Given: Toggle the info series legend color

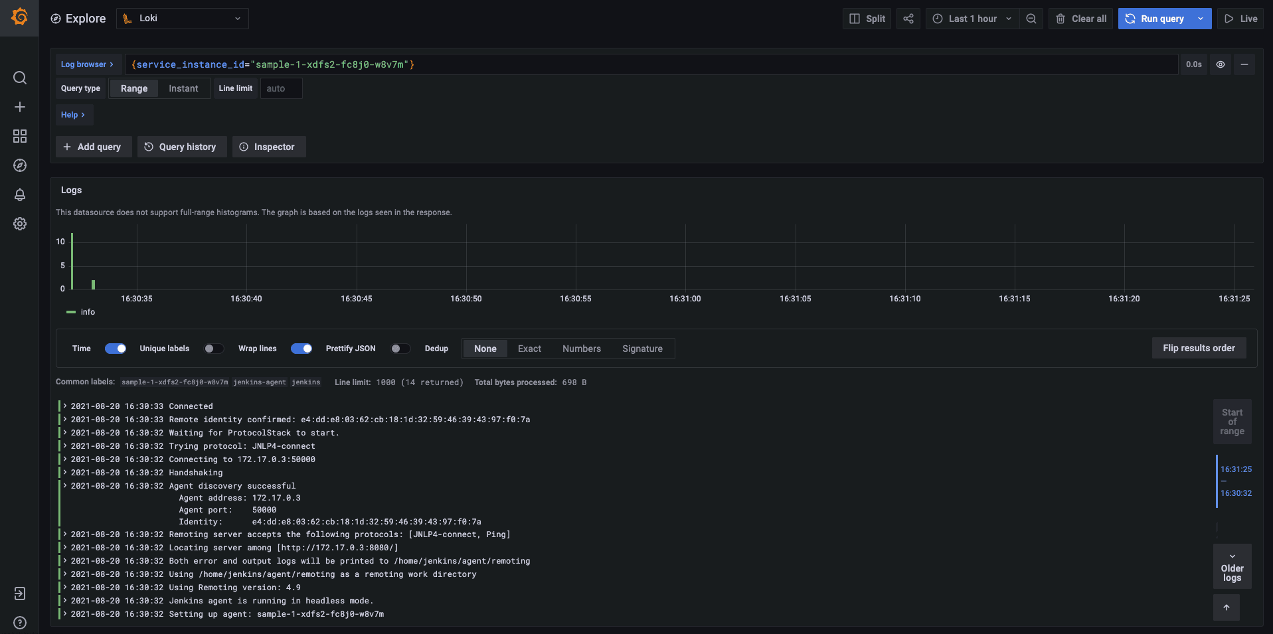Looking at the screenshot, I should pos(71,312).
